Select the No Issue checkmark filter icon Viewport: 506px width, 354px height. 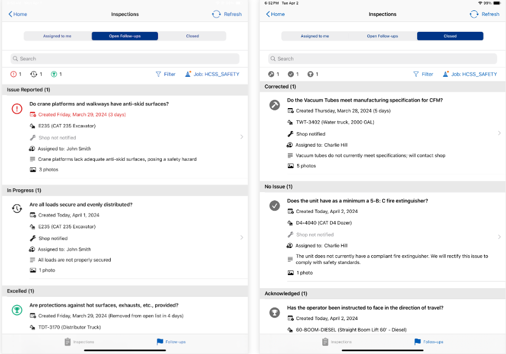(x=292, y=74)
